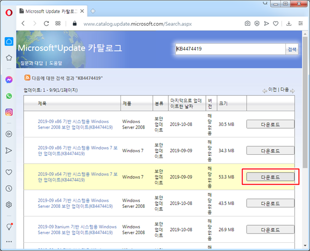
Task: Sort by 마지막으로 업데이트한 날짜 column header
Action: pyautogui.click(x=186, y=103)
